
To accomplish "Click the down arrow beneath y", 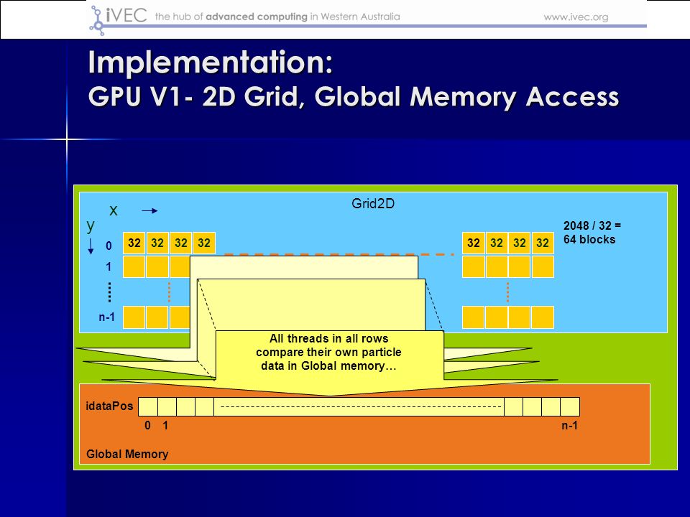I will (91, 246).
